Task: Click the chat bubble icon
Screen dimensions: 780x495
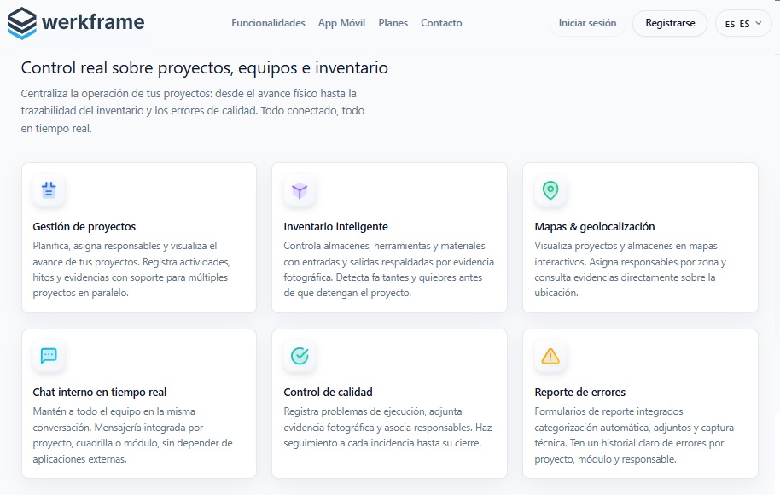Action: coord(49,356)
